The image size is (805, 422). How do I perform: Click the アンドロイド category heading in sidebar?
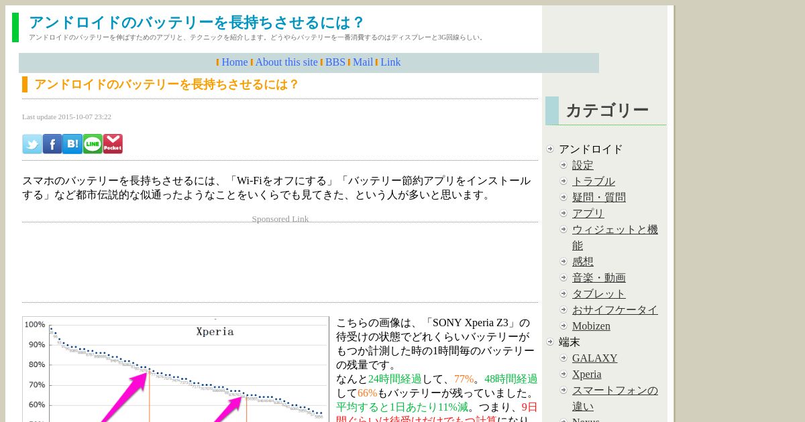click(591, 149)
